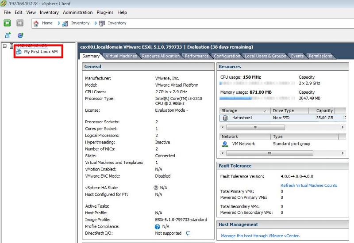Click Manage this host through VMware vCenter link
354x243 pixels.
(x=260, y=236)
